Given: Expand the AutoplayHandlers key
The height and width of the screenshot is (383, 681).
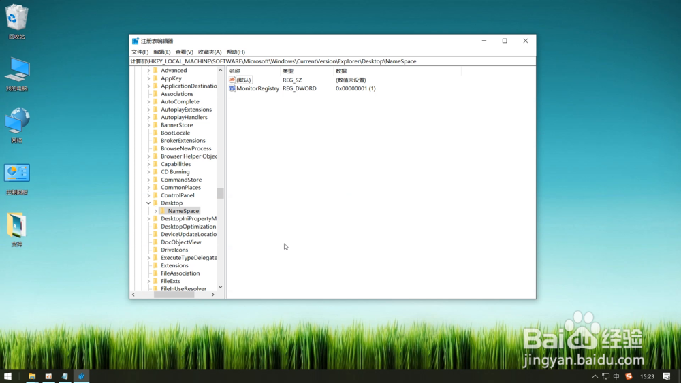Looking at the screenshot, I should tap(148, 117).
